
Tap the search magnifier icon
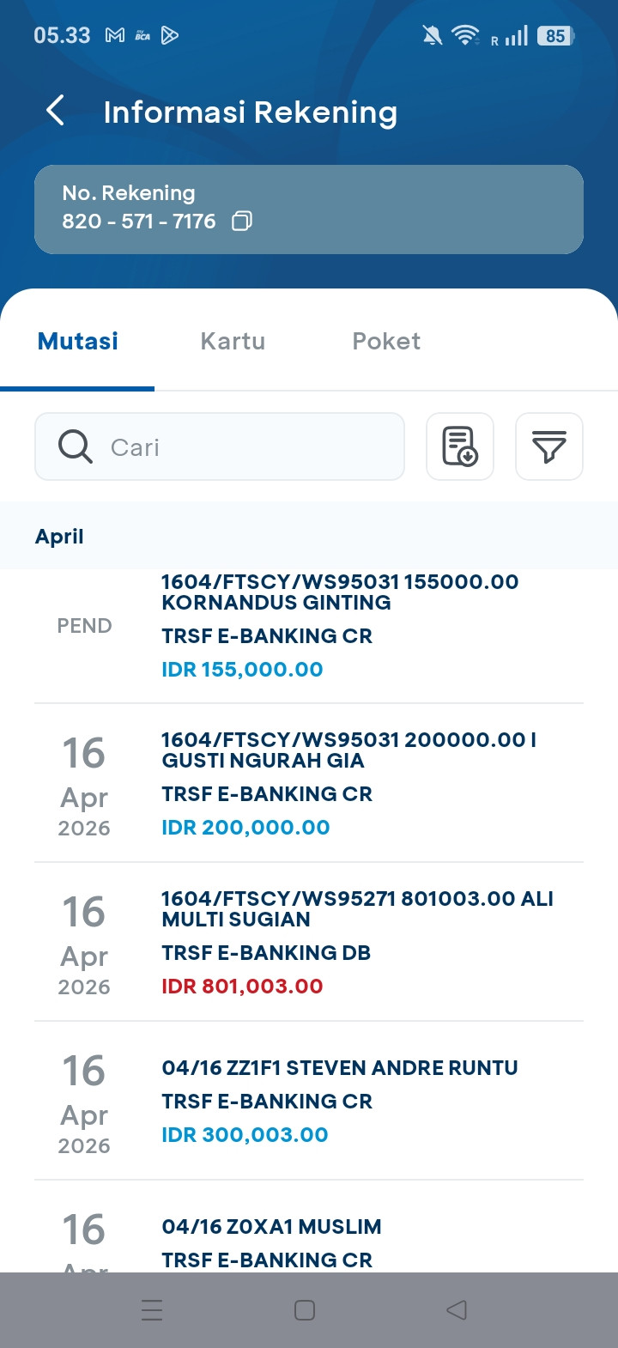pyautogui.click(x=76, y=446)
